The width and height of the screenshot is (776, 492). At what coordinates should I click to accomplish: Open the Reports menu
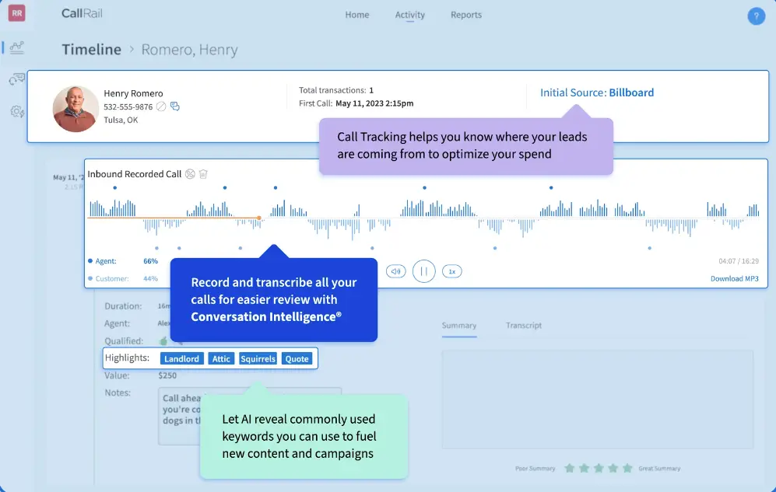(x=465, y=15)
